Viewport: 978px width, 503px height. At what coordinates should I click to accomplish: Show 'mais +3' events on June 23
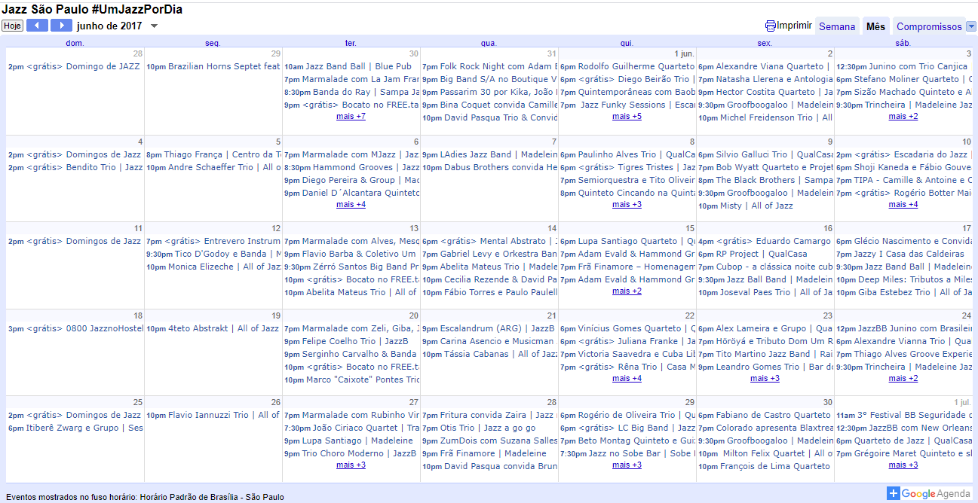point(765,379)
